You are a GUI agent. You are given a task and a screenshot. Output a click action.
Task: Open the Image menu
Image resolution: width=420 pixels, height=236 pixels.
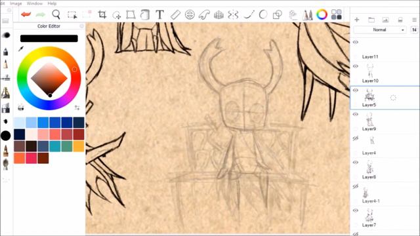click(16, 3)
